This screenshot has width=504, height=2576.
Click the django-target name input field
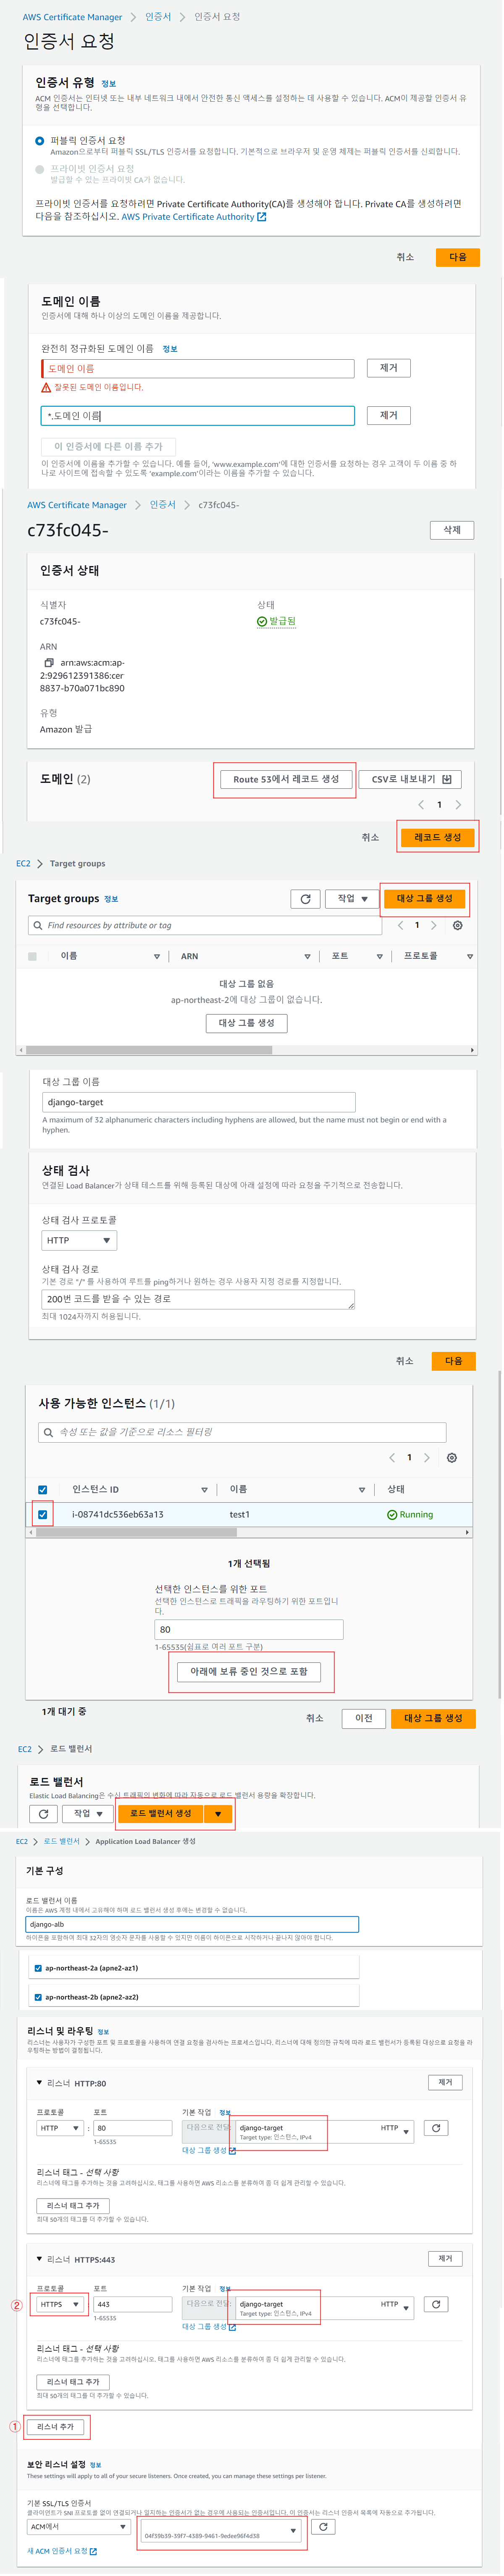pyautogui.click(x=199, y=1102)
